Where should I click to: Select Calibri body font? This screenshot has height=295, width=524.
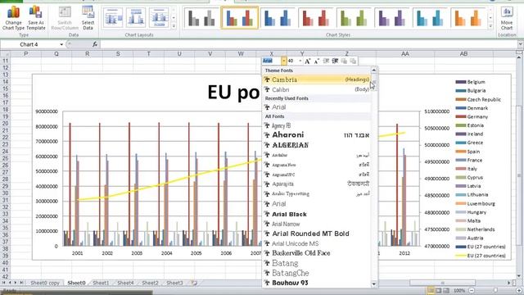317,89
